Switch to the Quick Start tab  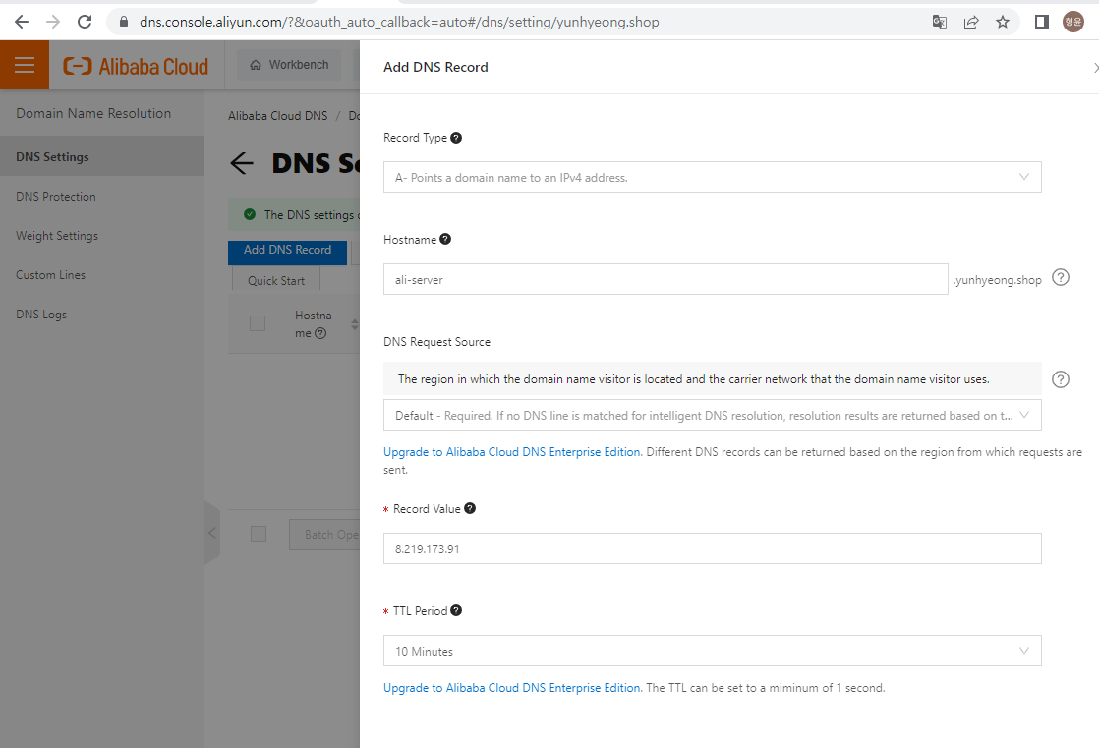[x=276, y=280]
